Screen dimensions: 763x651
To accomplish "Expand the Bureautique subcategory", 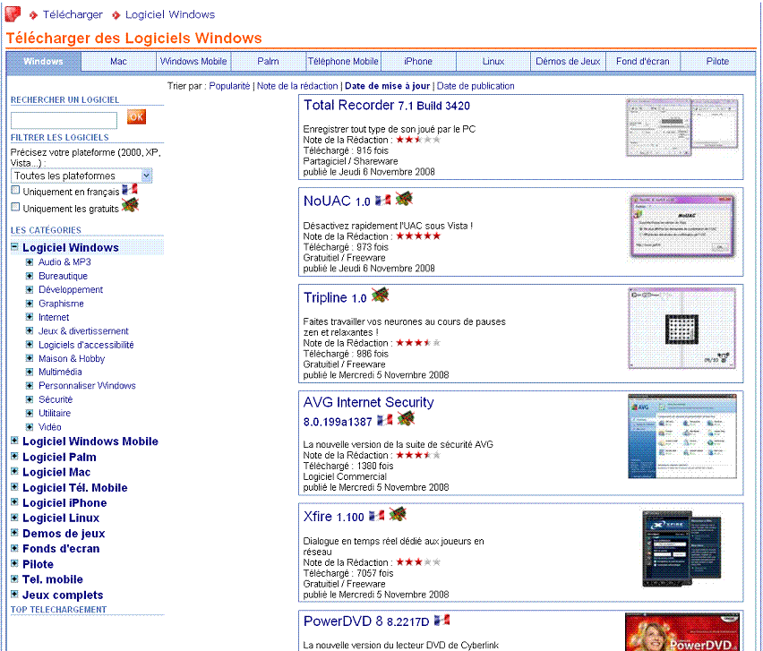I will [30, 276].
